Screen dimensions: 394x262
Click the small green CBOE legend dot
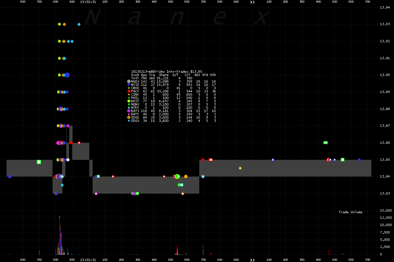pyautogui.click(x=129, y=88)
